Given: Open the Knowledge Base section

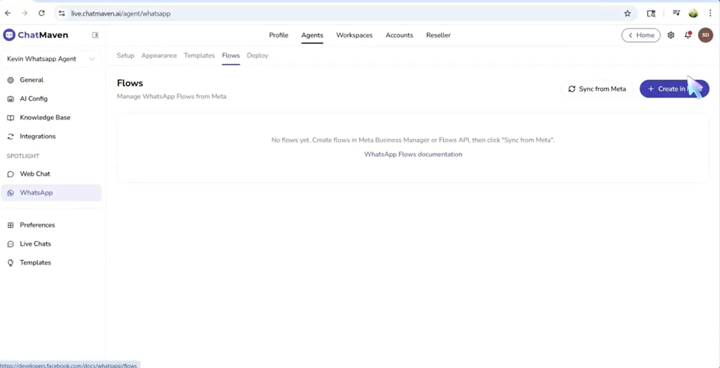Looking at the screenshot, I should coord(45,117).
